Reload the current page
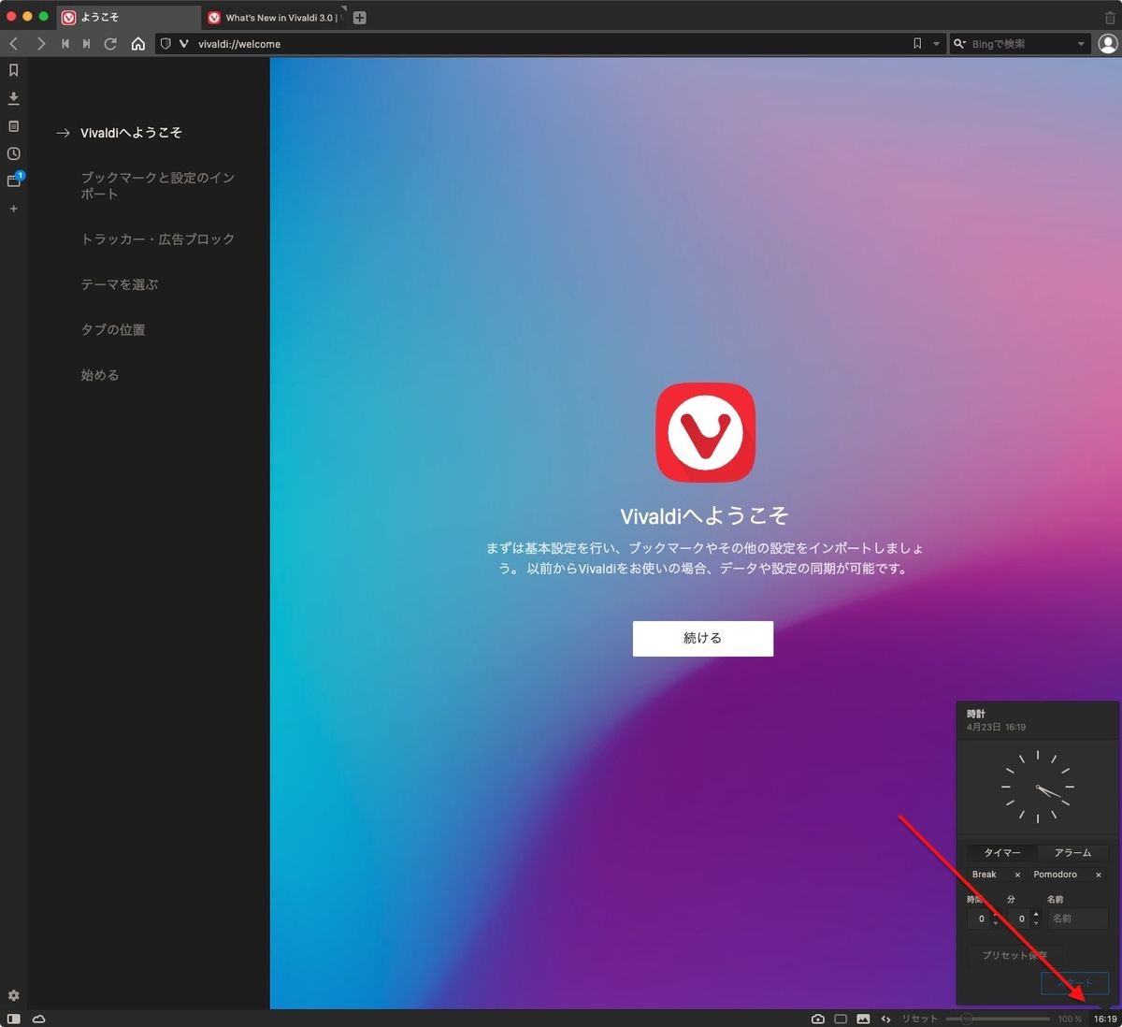 click(110, 44)
